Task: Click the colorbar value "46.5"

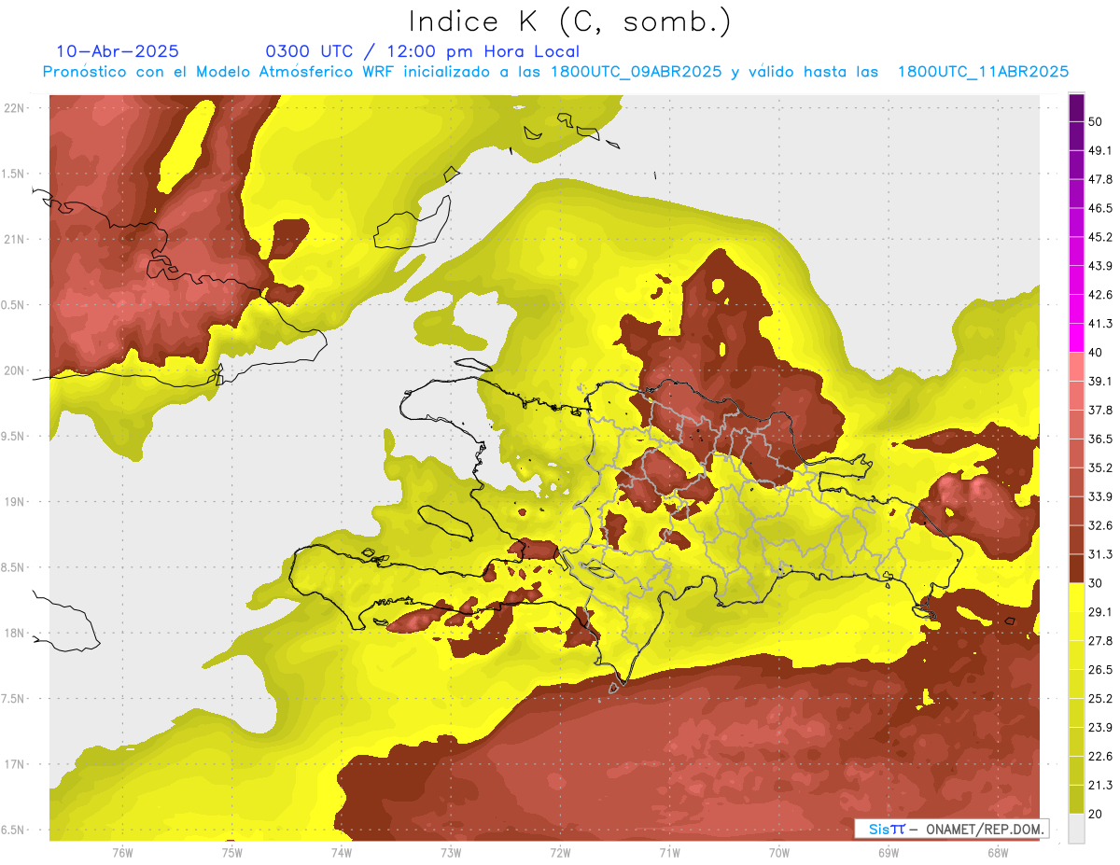Action: pyautogui.click(x=1100, y=208)
